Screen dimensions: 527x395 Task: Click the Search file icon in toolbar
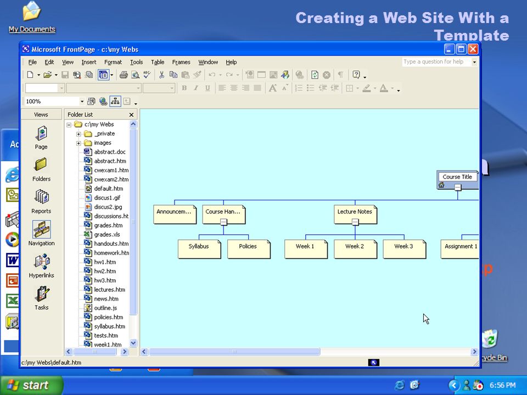pyautogui.click(x=77, y=75)
